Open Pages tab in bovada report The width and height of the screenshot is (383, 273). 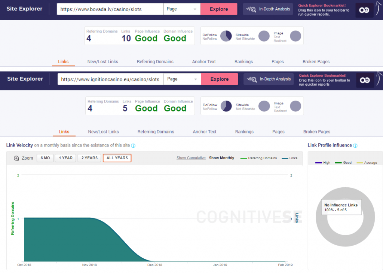coord(278,62)
